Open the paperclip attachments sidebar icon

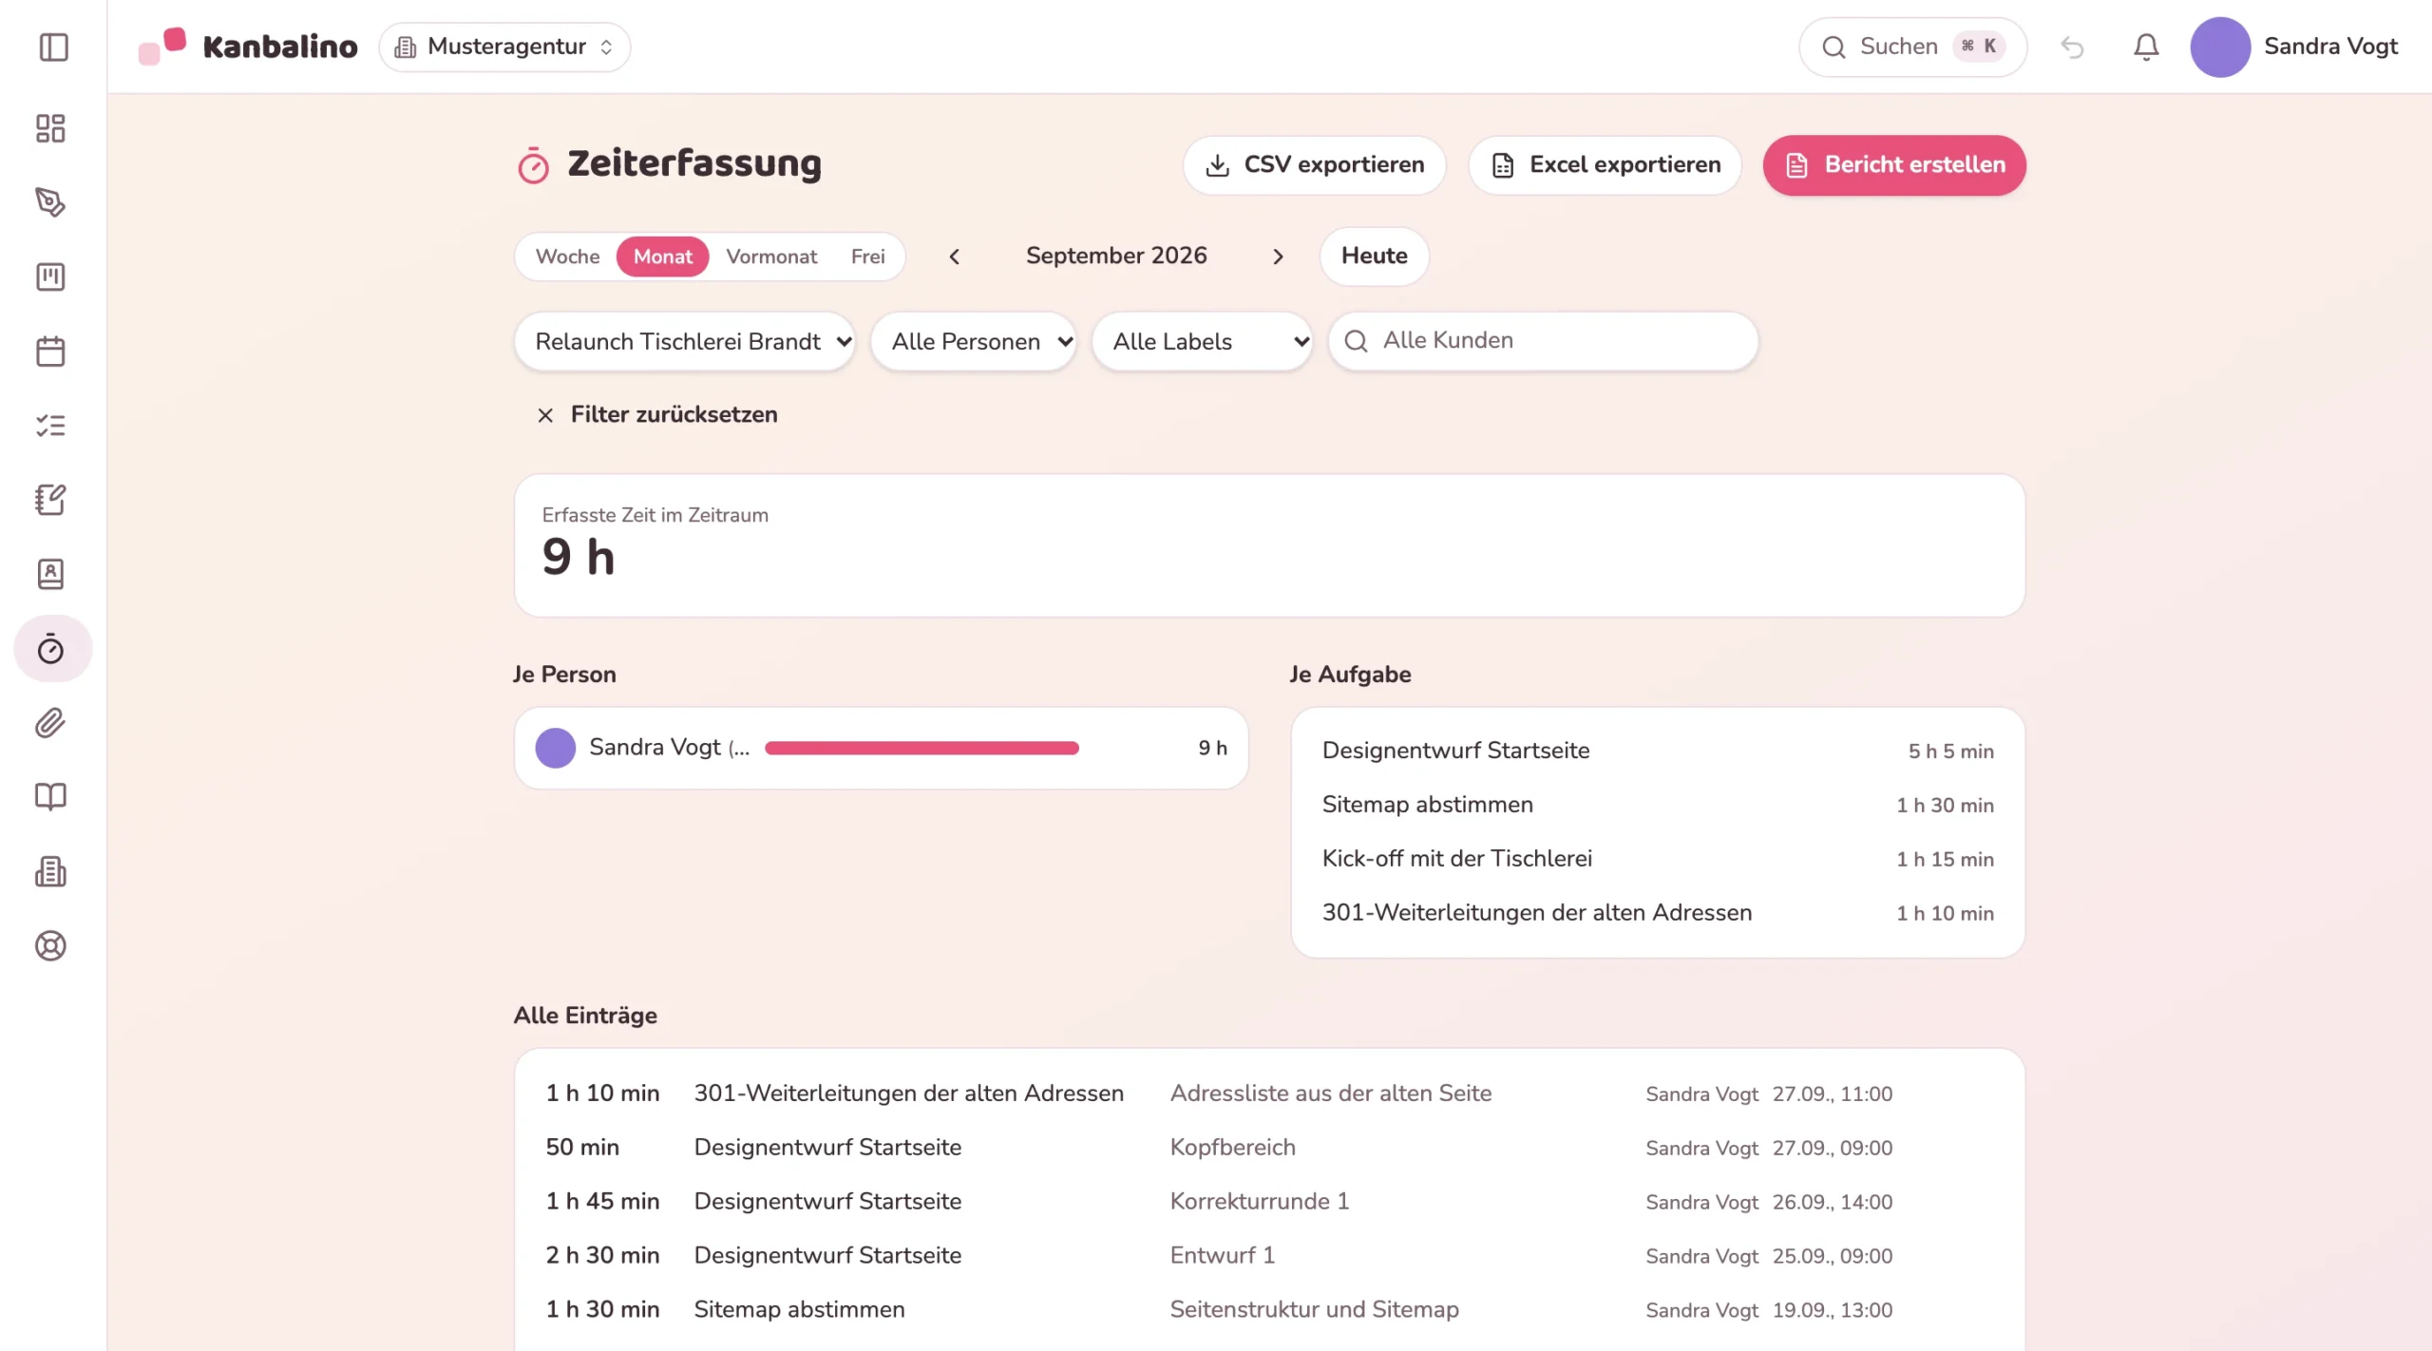pyautogui.click(x=50, y=723)
